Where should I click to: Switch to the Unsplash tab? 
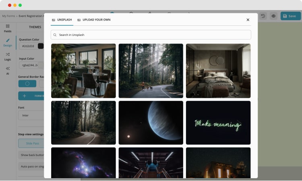coord(62,20)
